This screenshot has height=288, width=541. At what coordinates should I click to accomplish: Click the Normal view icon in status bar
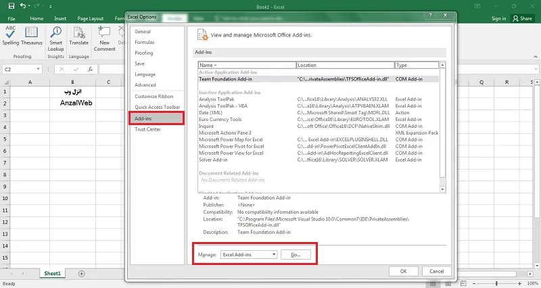(433, 283)
